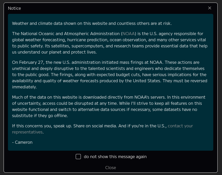Tick the do not show again checkbox
The width and height of the screenshot is (222, 175).
(78, 157)
